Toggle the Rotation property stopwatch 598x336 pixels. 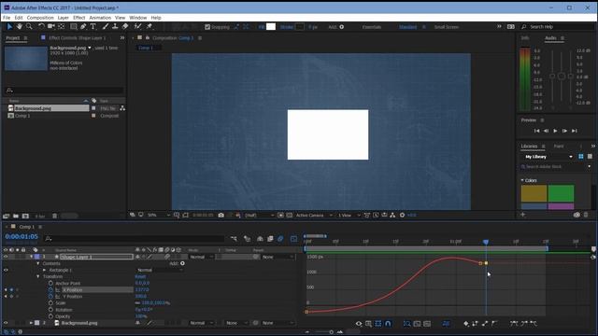(50, 310)
